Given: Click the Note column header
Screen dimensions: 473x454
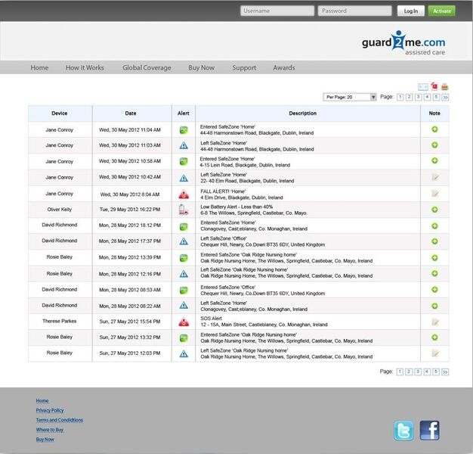Looking at the screenshot, I should [434, 113].
